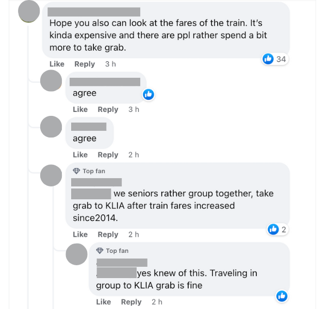
Task: Click the 2 h timestamp under last reply
Action: 157,302
